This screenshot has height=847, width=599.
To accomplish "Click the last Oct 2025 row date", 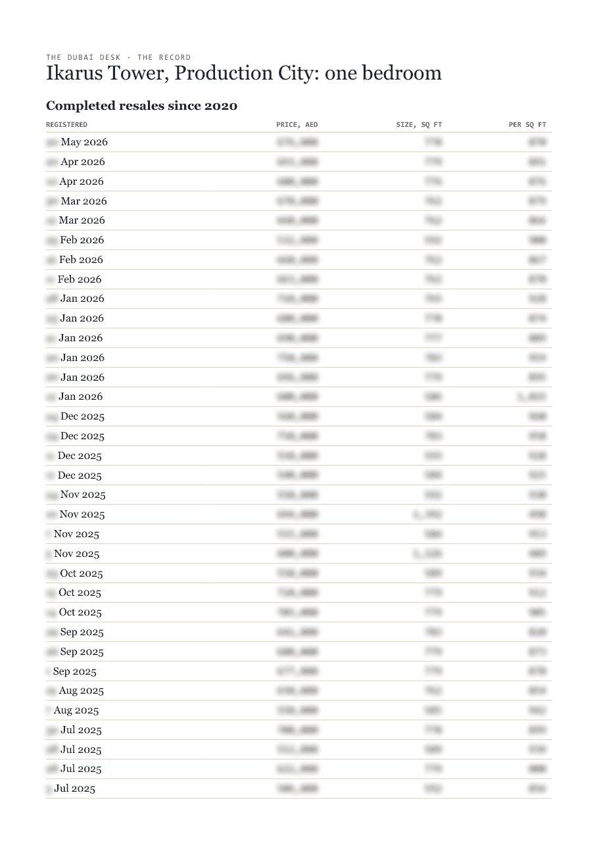I will click(x=74, y=612).
